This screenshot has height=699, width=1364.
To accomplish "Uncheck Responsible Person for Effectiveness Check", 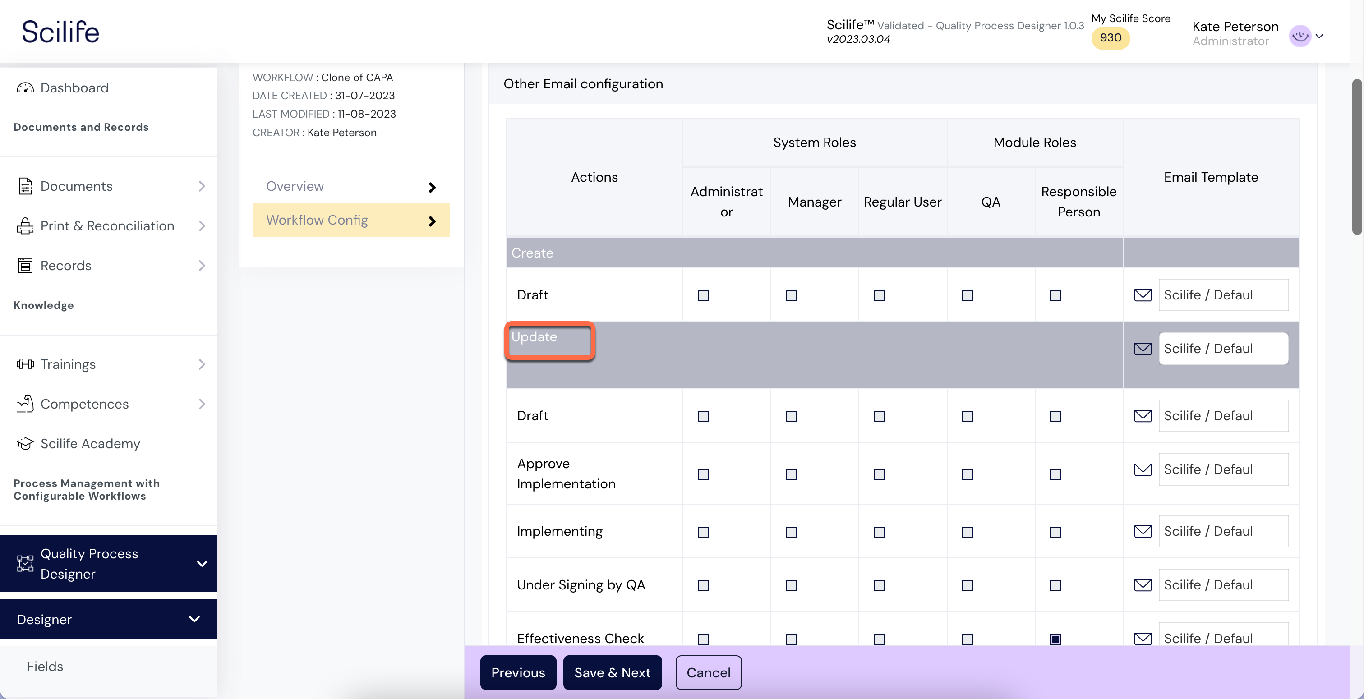I will point(1055,639).
